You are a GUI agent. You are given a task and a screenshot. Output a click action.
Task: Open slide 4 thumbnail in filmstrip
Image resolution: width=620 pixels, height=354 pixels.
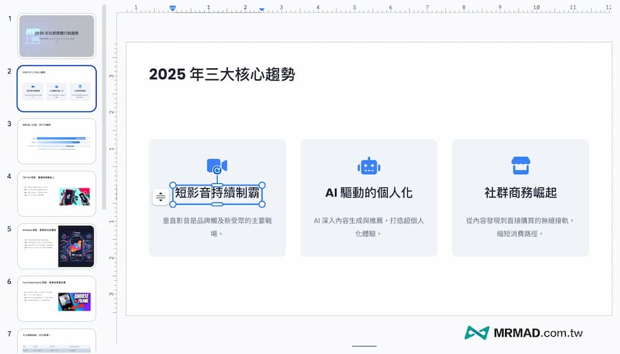[56, 194]
